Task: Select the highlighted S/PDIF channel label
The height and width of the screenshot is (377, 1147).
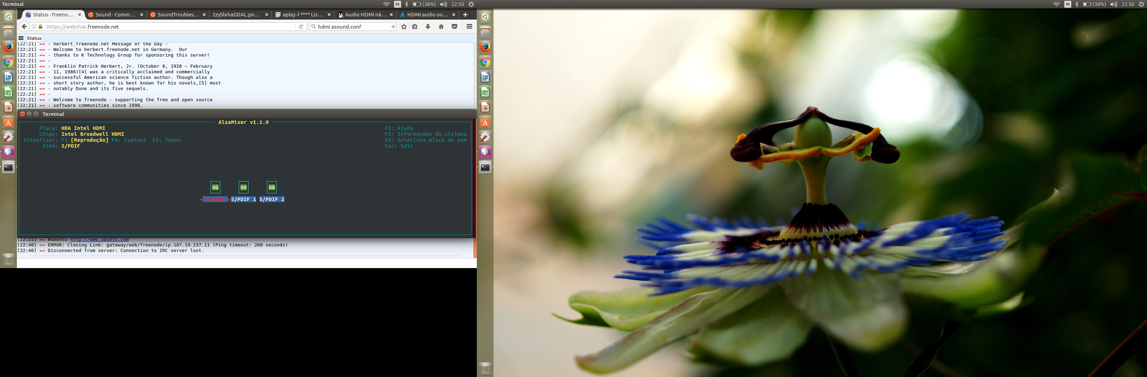Action: coord(215,199)
